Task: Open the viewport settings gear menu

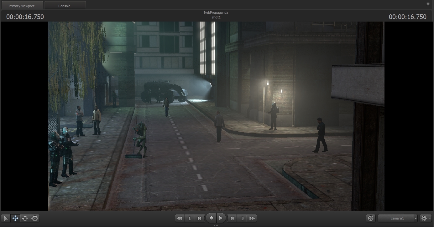Action: click(x=426, y=218)
